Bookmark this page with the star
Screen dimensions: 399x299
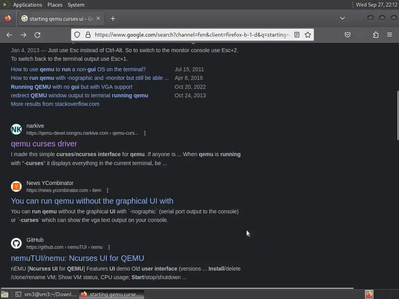coord(308,35)
